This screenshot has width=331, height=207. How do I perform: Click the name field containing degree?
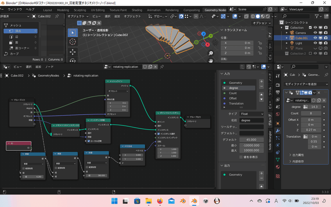pos(251,120)
